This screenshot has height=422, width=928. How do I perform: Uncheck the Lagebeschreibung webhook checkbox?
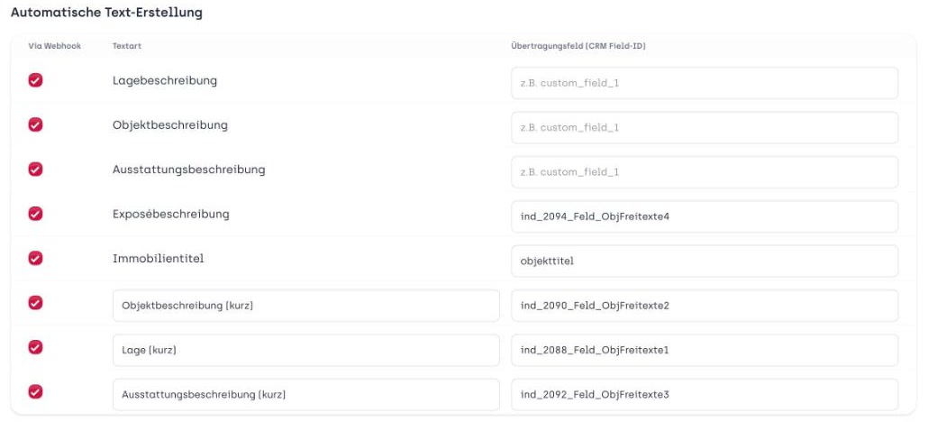coord(35,80)
